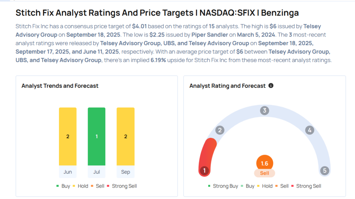Click gauge marker number 2

coord(219,130)
